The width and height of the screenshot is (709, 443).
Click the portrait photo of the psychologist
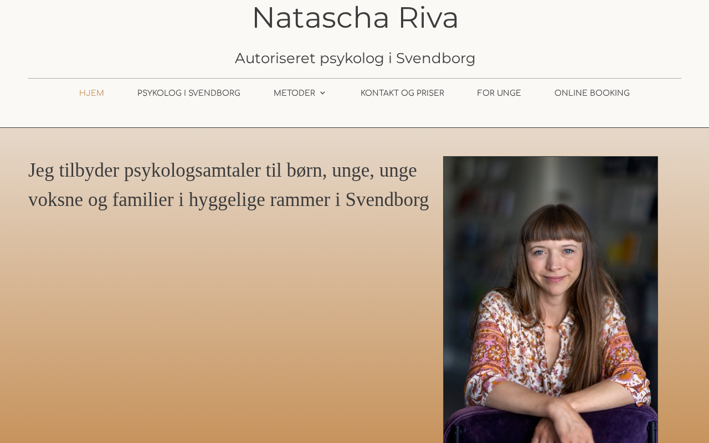(551, 300)
